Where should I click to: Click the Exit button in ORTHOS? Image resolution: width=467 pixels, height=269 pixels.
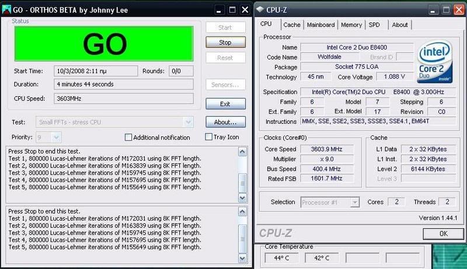(x=225, y=104)
